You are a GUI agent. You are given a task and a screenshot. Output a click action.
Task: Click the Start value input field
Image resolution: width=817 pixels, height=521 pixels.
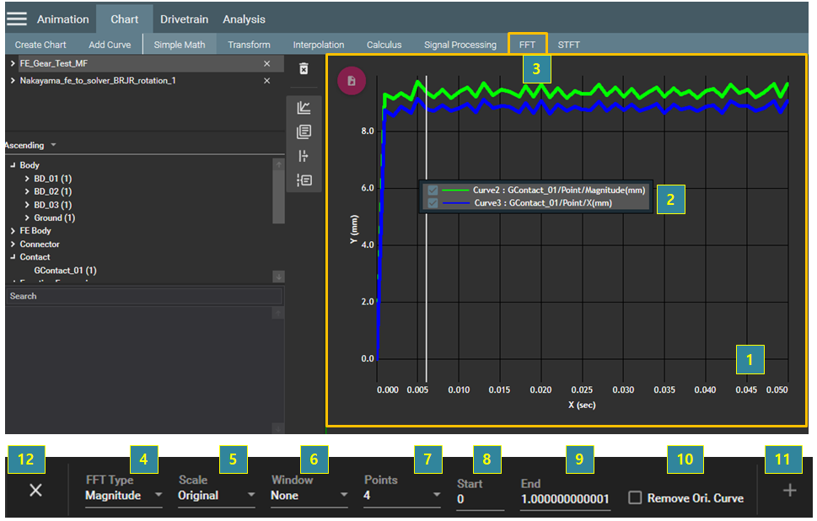480,499
